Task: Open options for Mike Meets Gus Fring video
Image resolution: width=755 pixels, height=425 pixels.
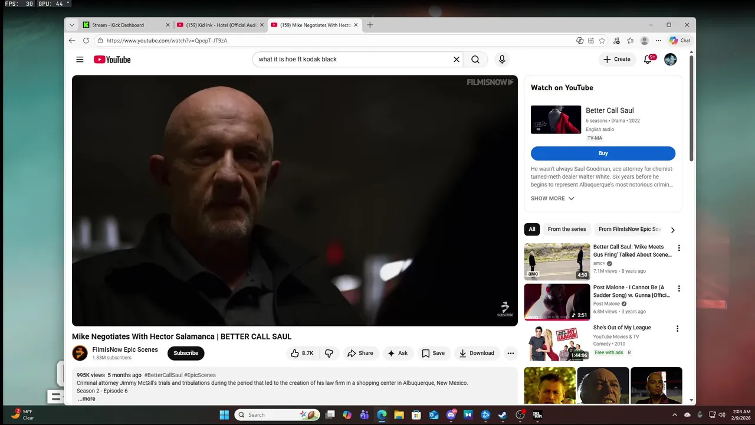Action: pyautogui.click(x=679, y=248)
